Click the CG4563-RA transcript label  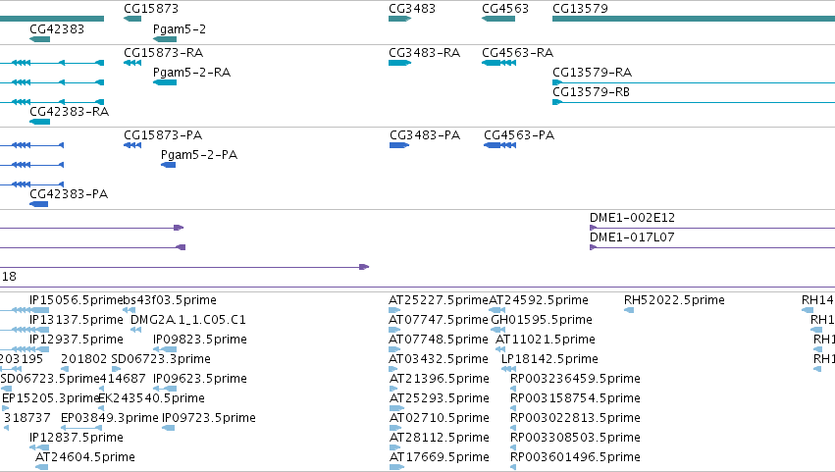[x=517, y=53]
